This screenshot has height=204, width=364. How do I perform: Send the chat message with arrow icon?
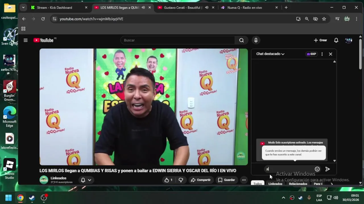[328, 169]
